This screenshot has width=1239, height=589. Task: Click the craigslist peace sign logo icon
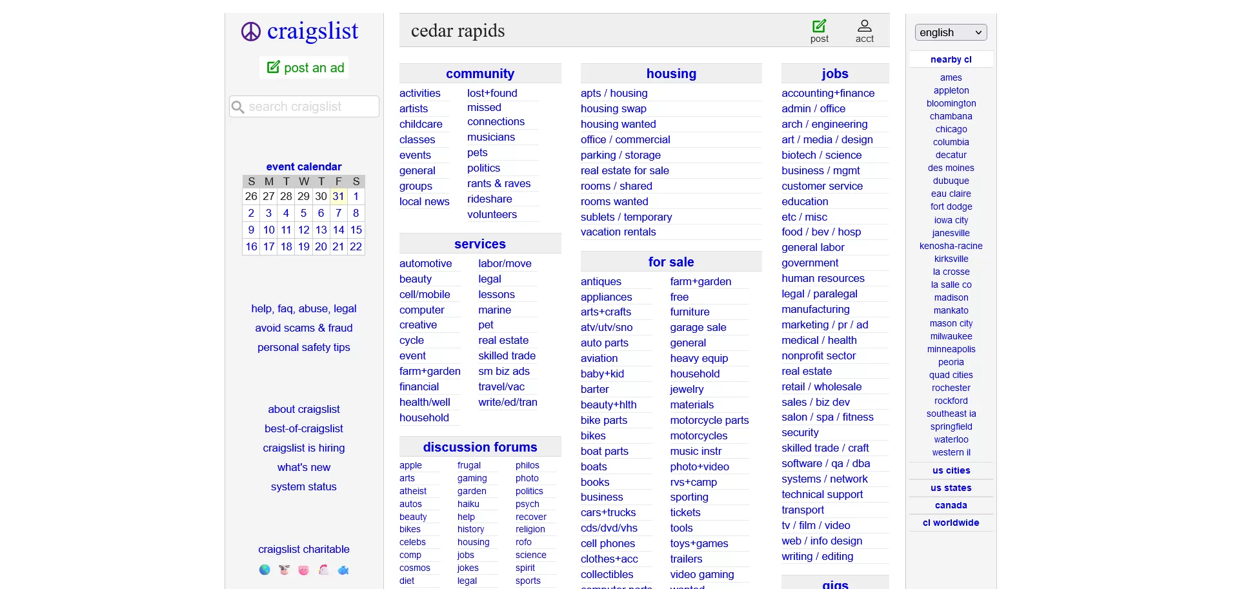[251, 32]
